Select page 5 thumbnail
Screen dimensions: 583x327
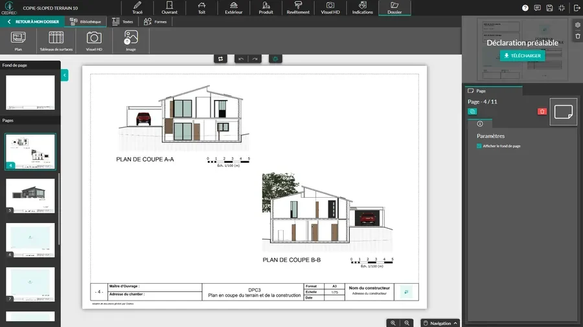(x=30, y=195)
